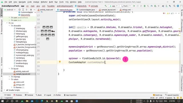The width and height of the screenshot is (183, 103).
Task: Click the red error count indicator
Action: (x=164, y=13)
